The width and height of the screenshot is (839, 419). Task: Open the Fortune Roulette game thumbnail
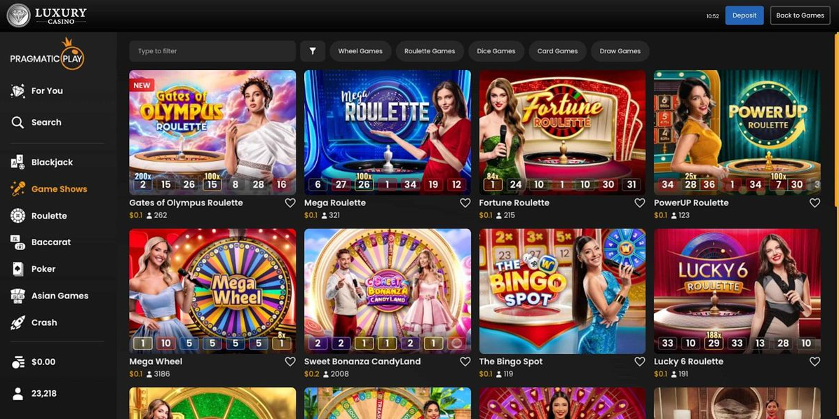click(x=562, y=132)
